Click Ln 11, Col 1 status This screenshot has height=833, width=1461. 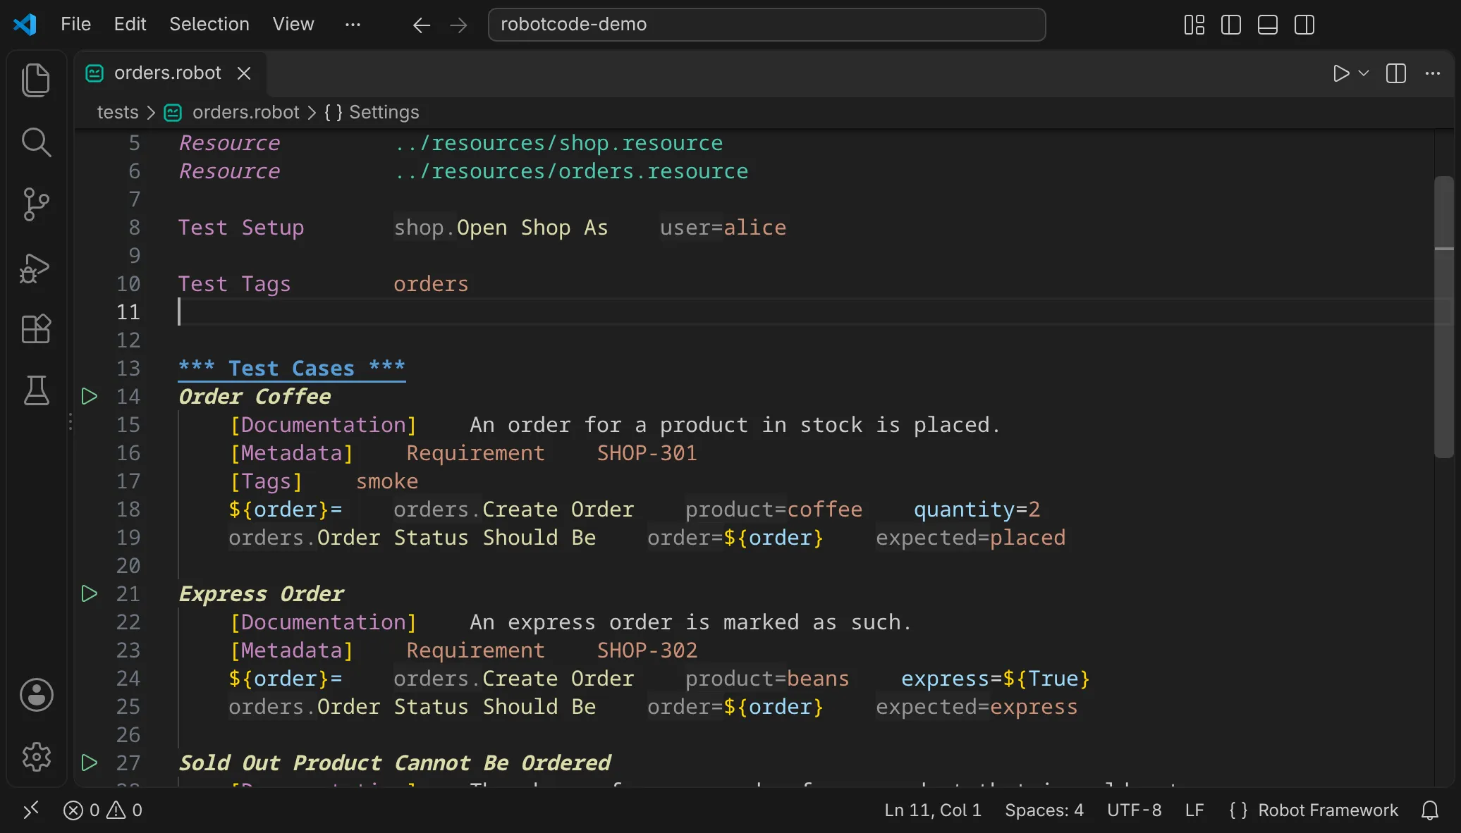coord(932,810)
